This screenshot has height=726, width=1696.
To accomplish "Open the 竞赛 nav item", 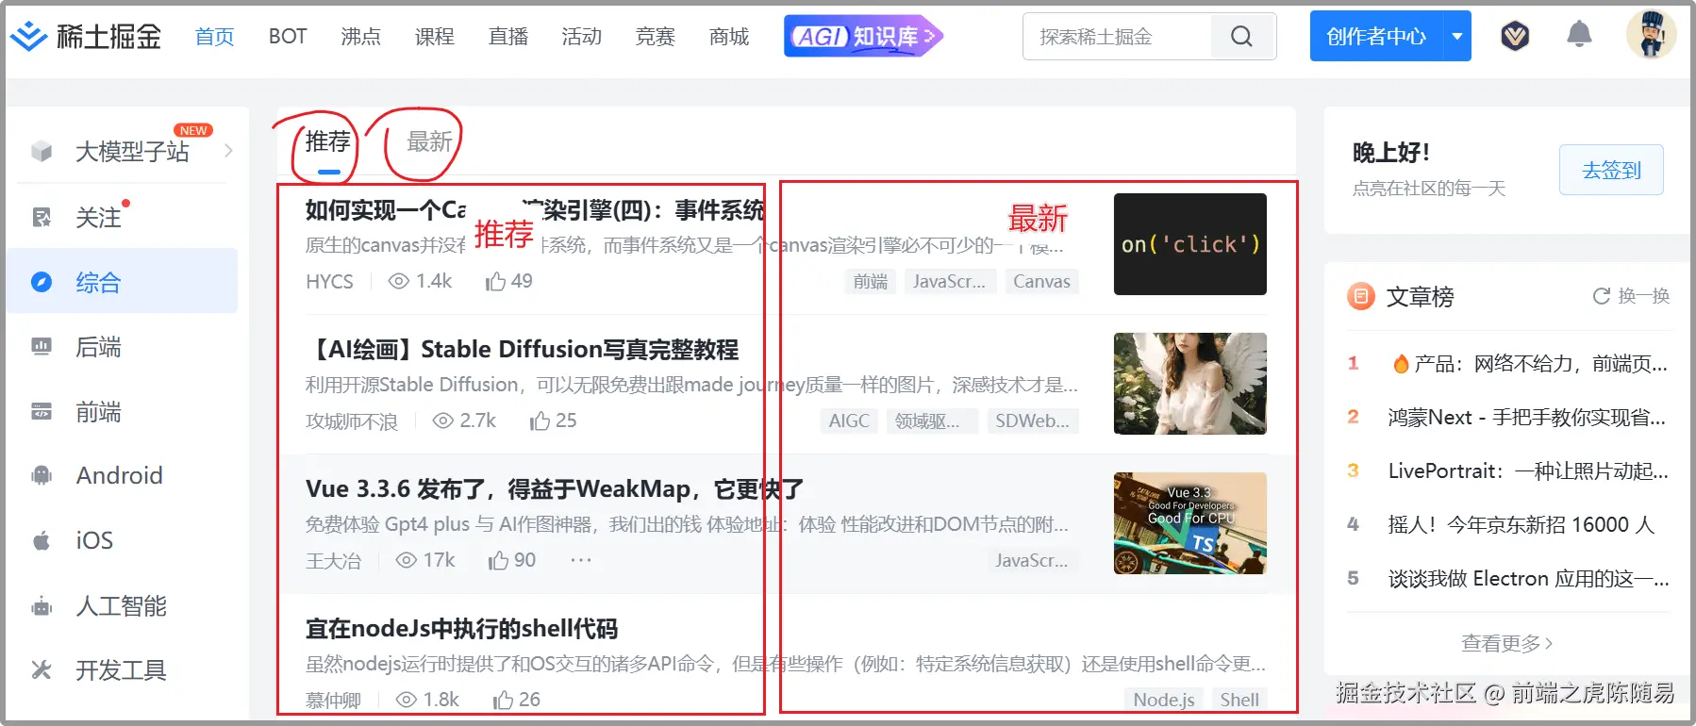I will 655,37.
